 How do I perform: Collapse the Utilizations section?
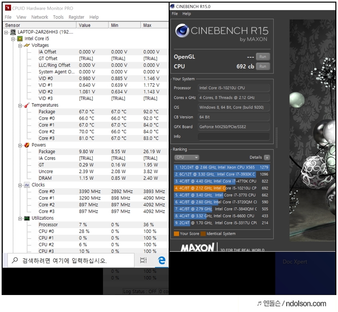tap(20, 219)
